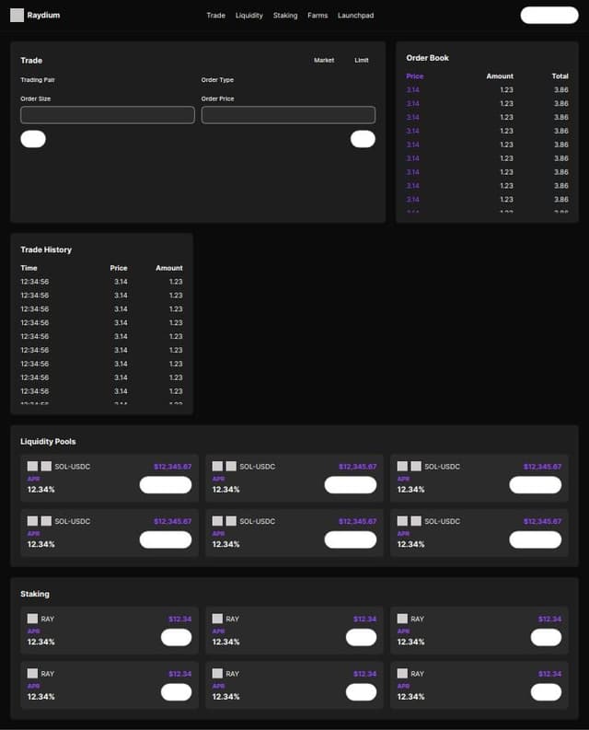Focus the Order Size input field
Viewport: 589px width, 730px height.
click(x=108, y=115)
